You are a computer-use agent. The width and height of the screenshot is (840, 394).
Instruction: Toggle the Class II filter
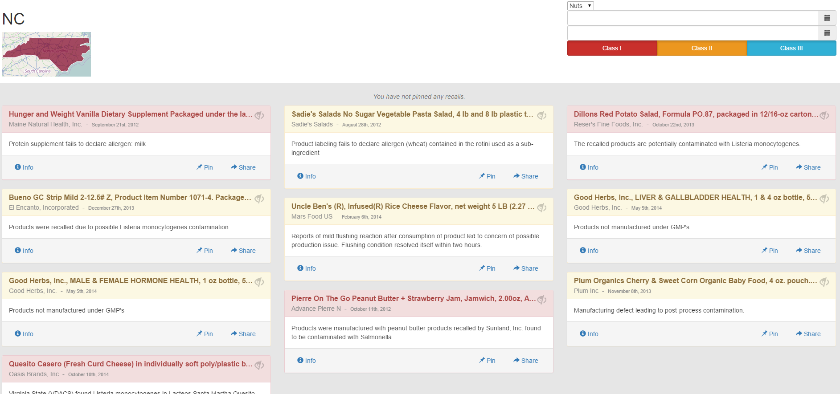click(702, 48)
